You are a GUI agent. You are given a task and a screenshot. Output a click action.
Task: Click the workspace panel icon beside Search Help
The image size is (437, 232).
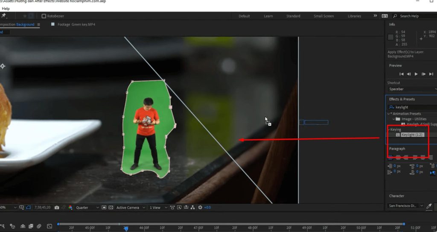[x=385, y=16]
